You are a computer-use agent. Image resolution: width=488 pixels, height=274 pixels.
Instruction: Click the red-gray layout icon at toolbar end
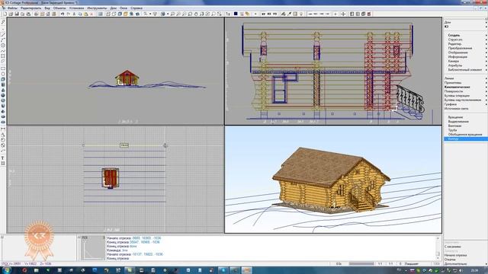click(369, 14)
